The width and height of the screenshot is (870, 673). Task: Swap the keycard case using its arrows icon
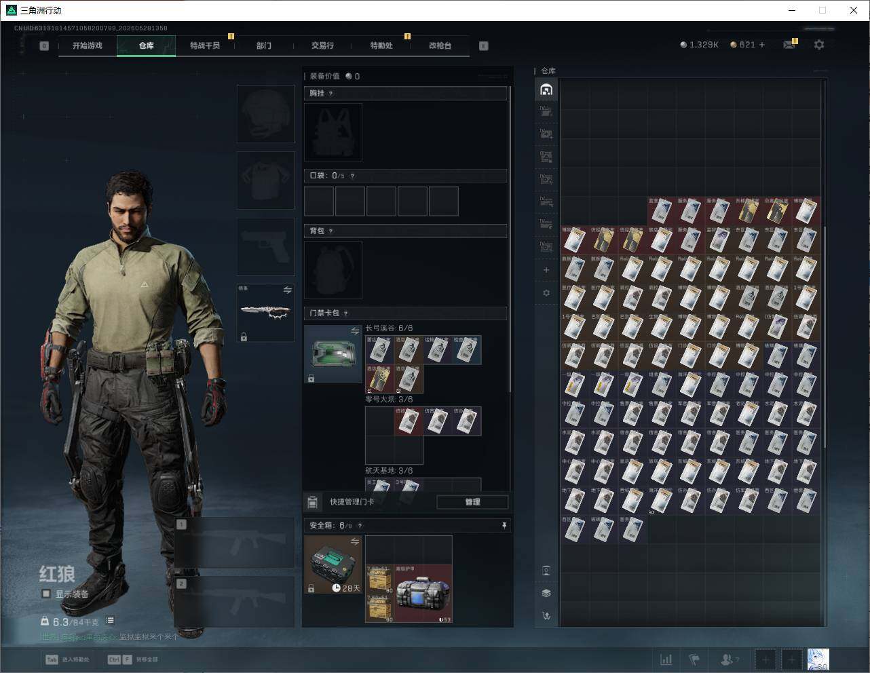pyautogui.click(x=355, y=331)
